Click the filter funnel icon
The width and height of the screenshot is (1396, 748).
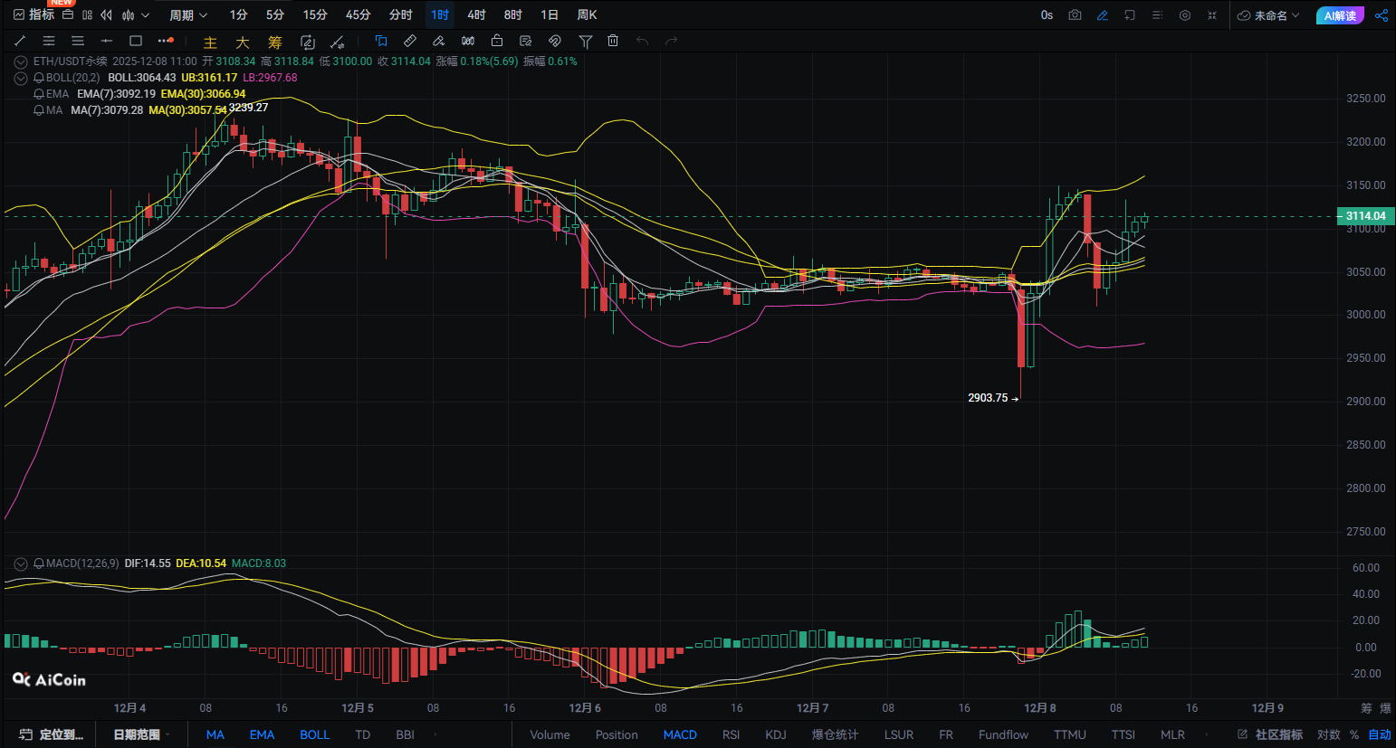[x=585, y=41]
